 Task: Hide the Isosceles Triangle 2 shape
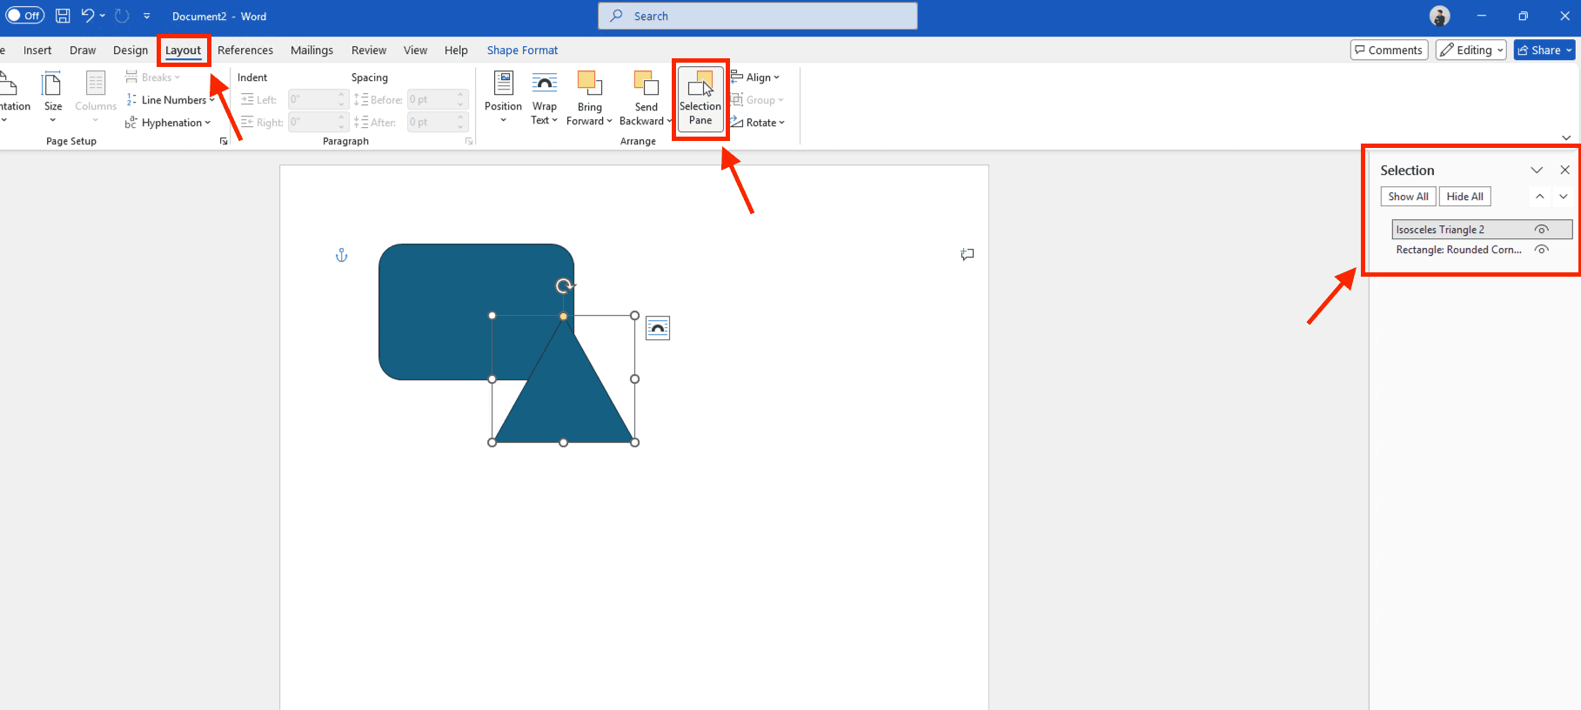(1541, 230)
